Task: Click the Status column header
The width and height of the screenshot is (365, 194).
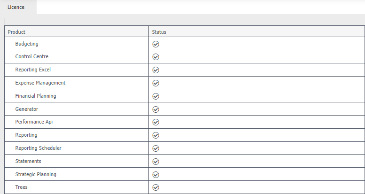Action: pyautogui.click(x=159, y=32)
